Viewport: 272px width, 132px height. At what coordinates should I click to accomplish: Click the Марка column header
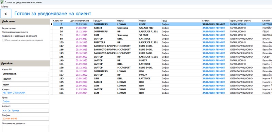[x=127, y=21]
